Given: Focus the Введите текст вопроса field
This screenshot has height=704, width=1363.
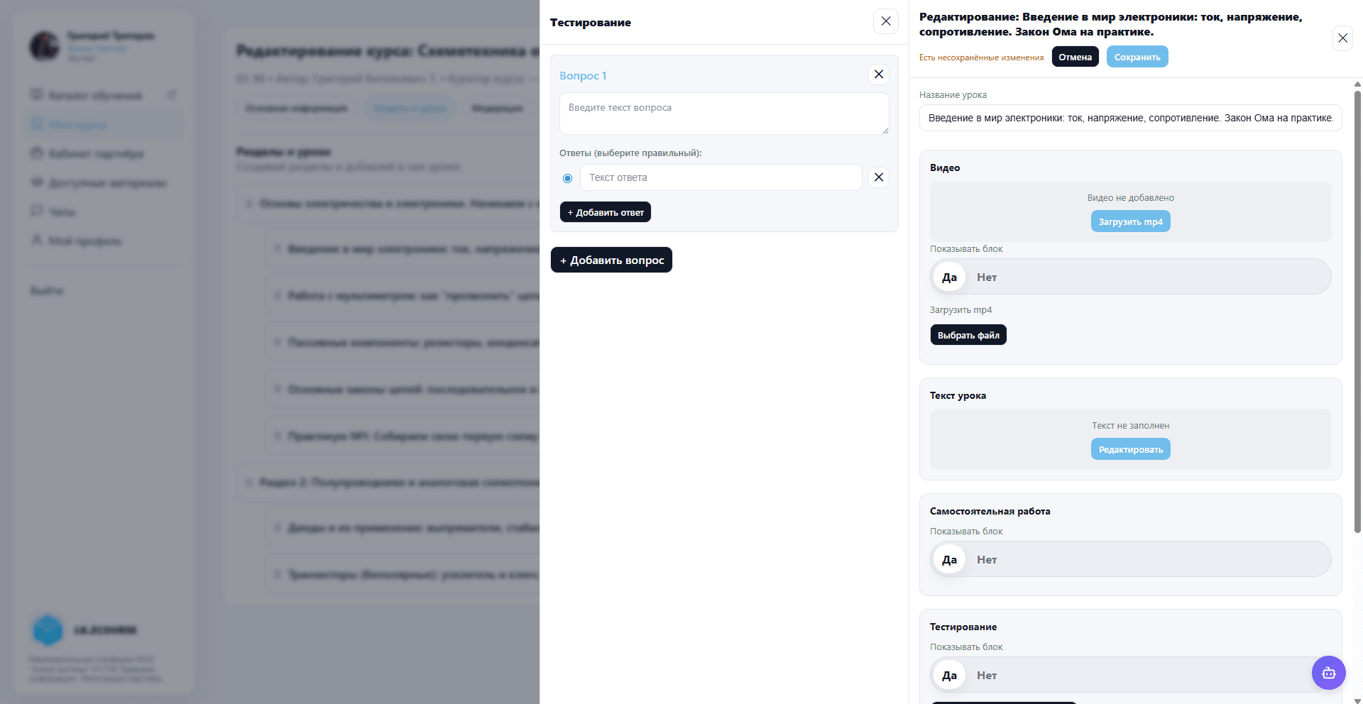Looking at the screenshot, I should 723,114.
